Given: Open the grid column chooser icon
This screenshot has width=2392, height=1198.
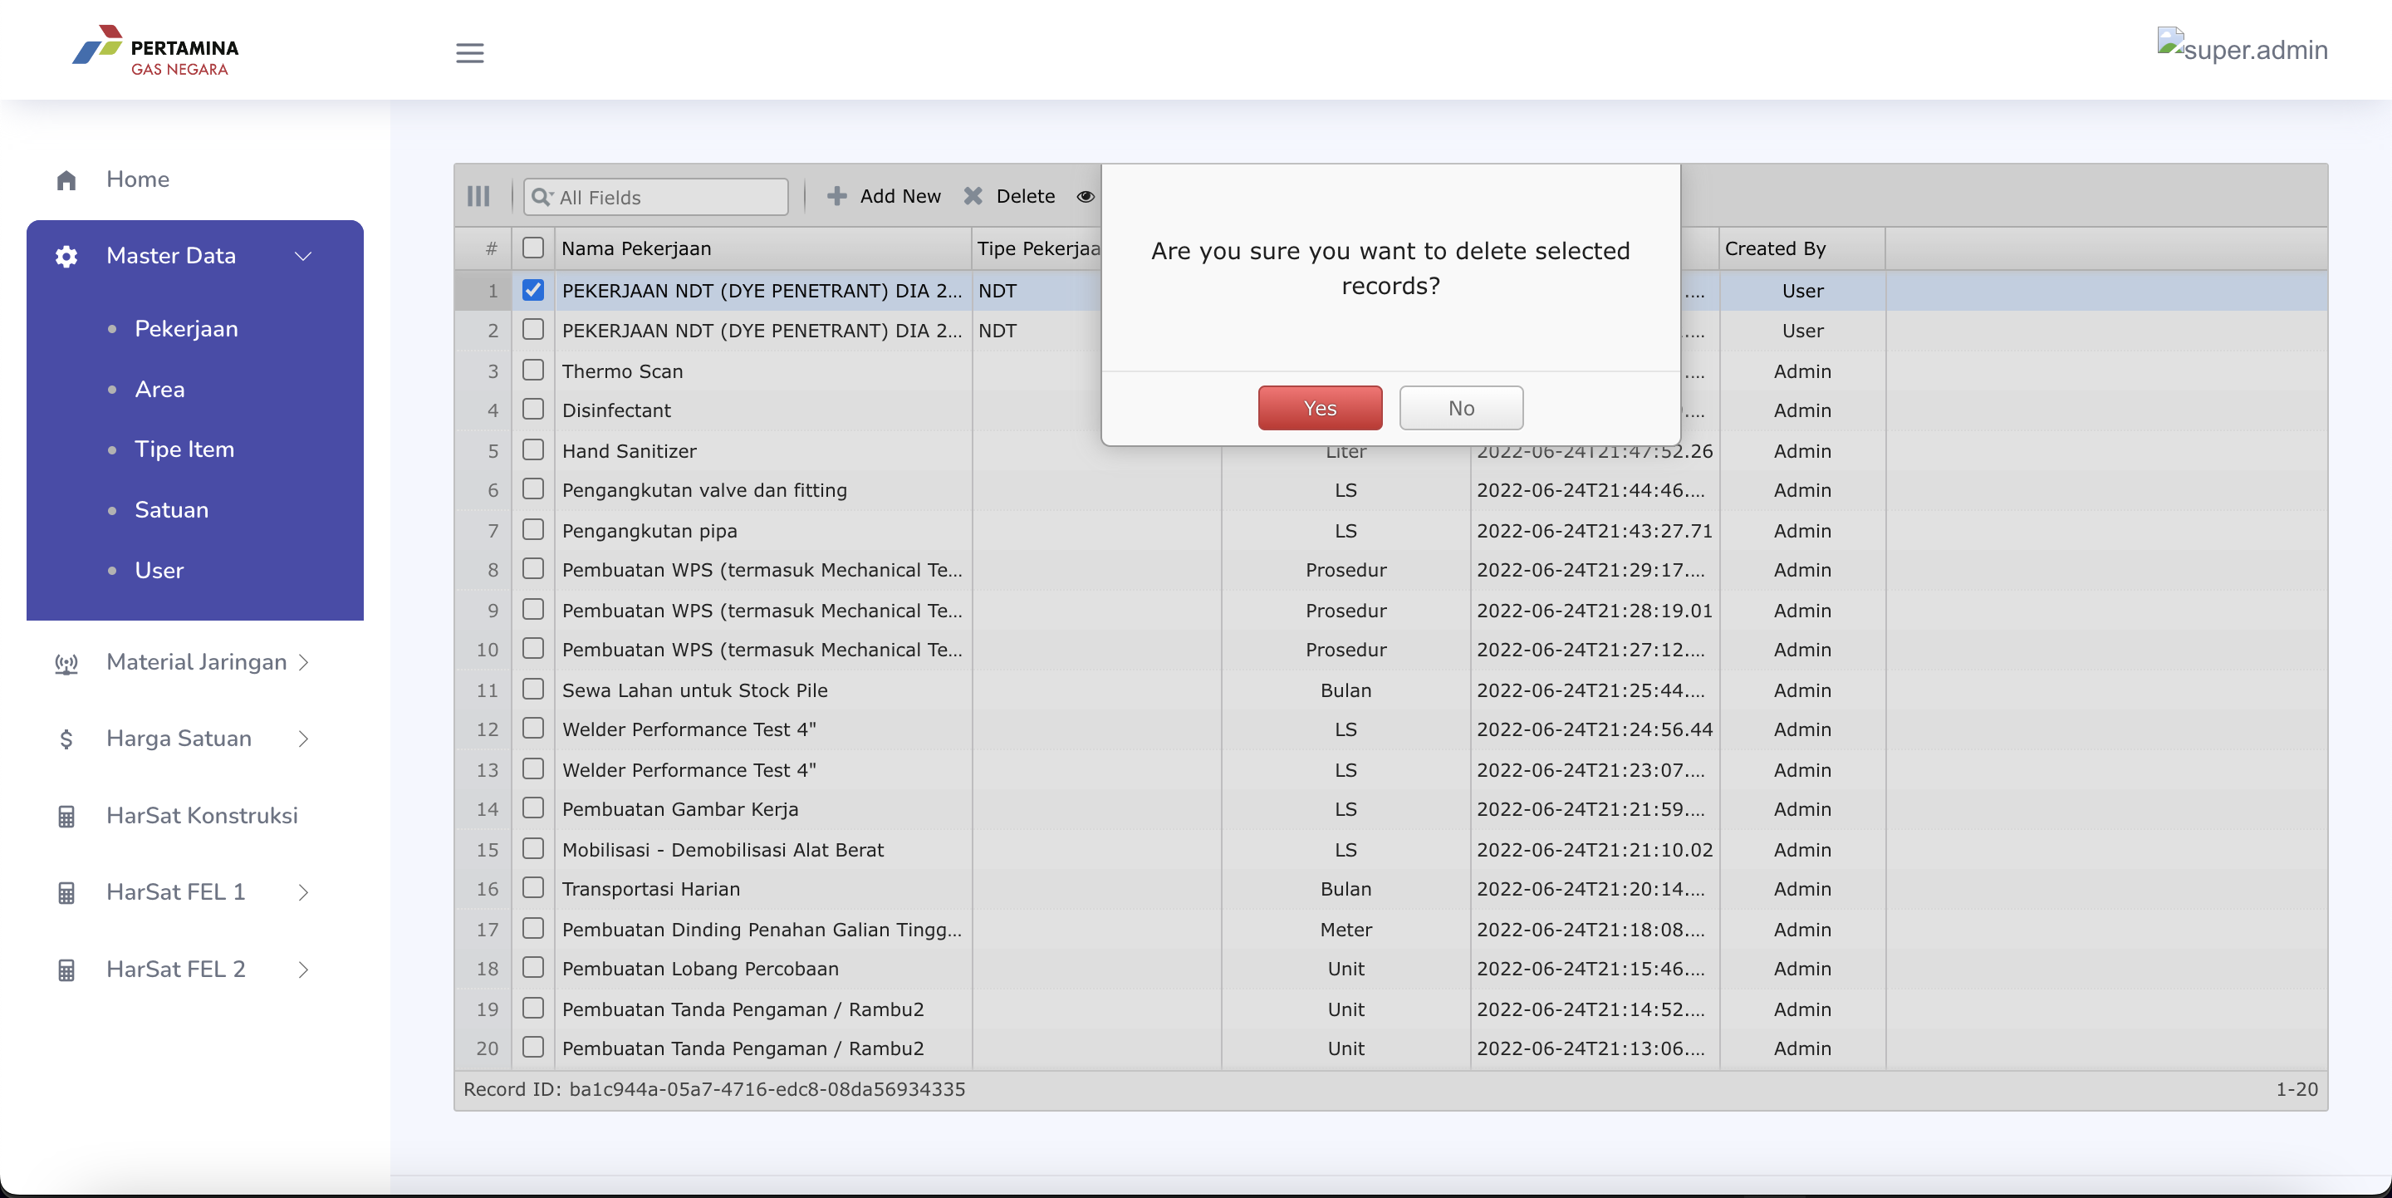Looking at the screenshot, I should pos(478,196).
